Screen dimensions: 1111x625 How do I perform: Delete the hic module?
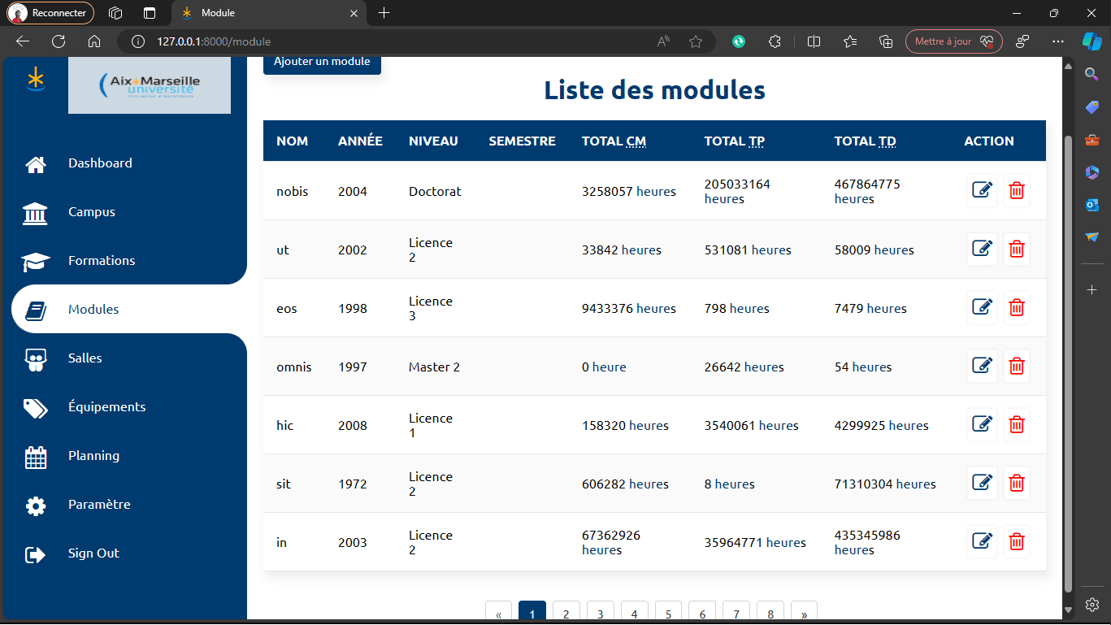pos(1016,424)
